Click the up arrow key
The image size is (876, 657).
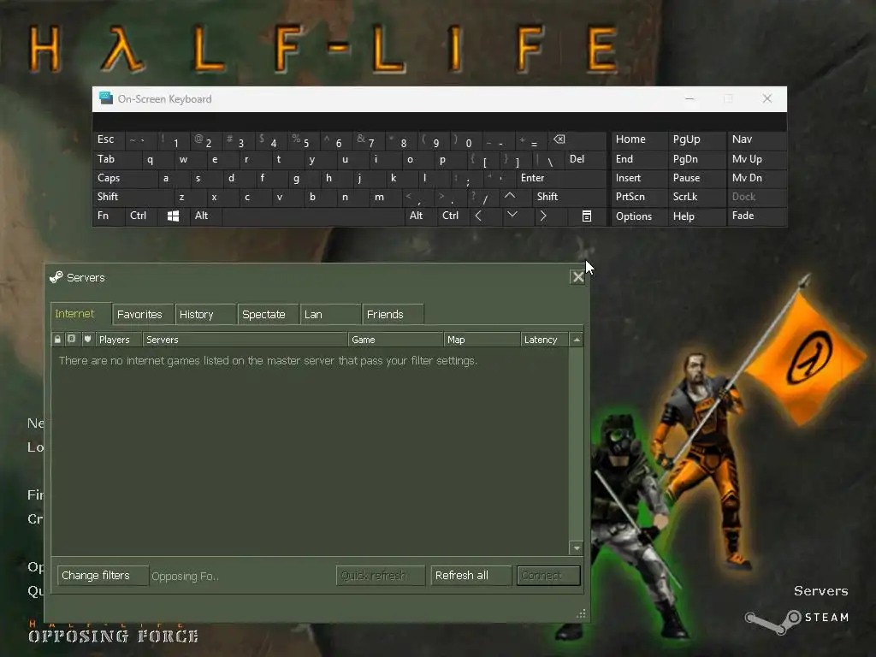pyautogui.click(x=510, y=196)
